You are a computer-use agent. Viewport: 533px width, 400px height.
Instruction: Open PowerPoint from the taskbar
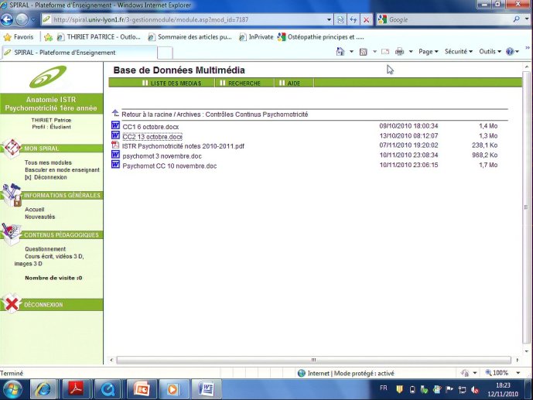142,389
